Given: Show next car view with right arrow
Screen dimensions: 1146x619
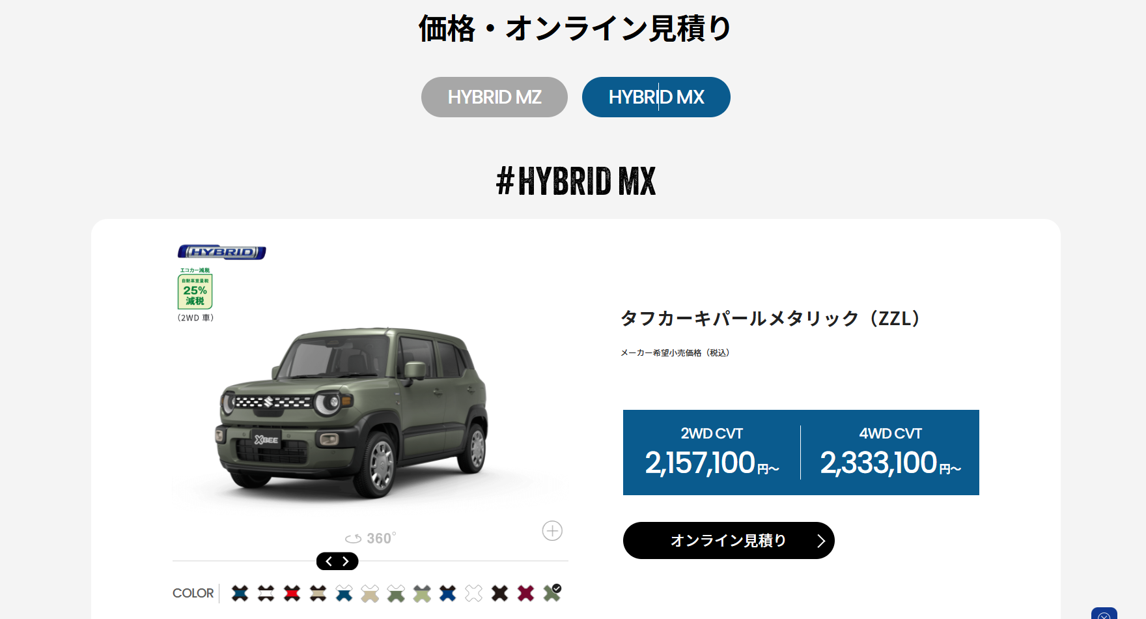Looking at the screenshot, I should (x=346, y=561).
